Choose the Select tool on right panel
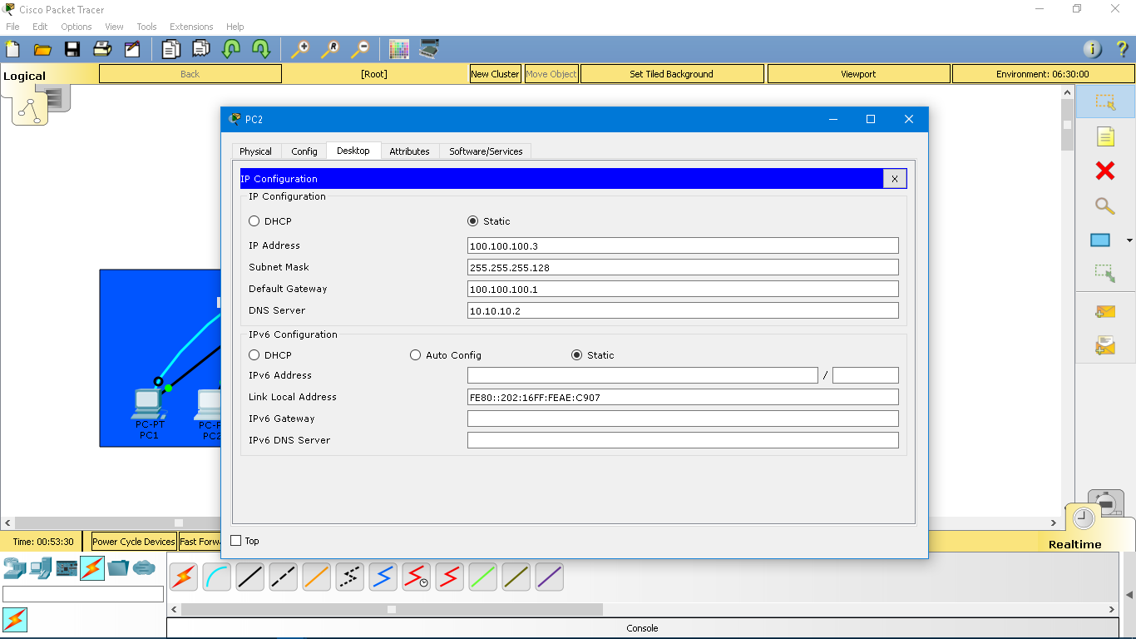Viewport: 1136px width, 639px height. click(1105, 102)
